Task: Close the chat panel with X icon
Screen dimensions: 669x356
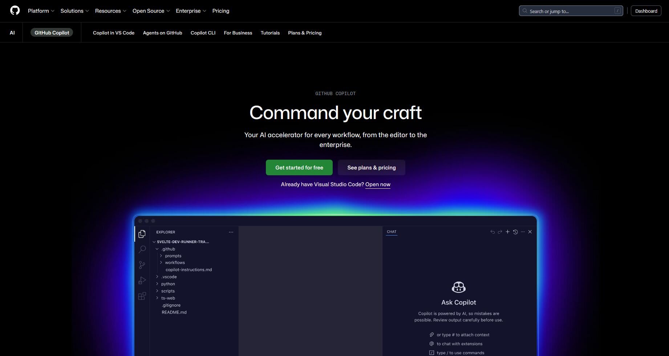Action: coord(530,232)
